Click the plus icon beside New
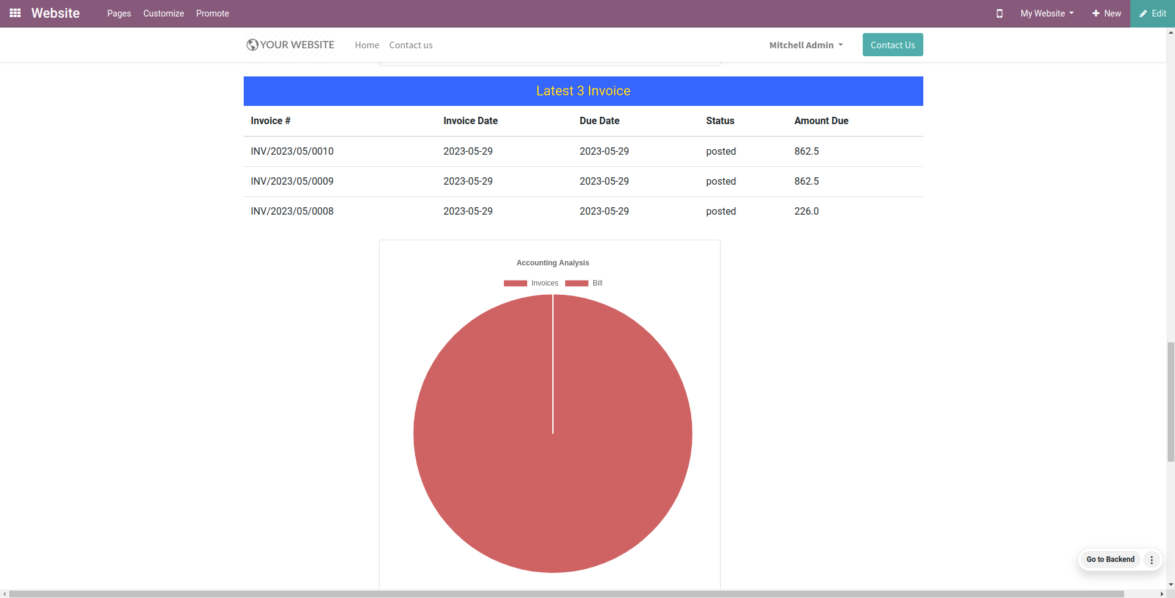 [1096, 13]
